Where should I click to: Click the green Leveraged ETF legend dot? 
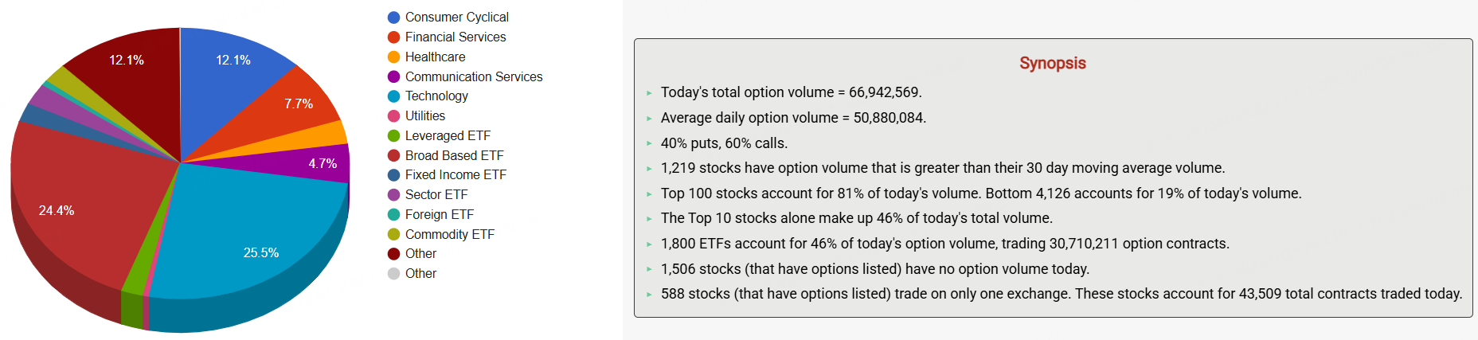point(393,136)
